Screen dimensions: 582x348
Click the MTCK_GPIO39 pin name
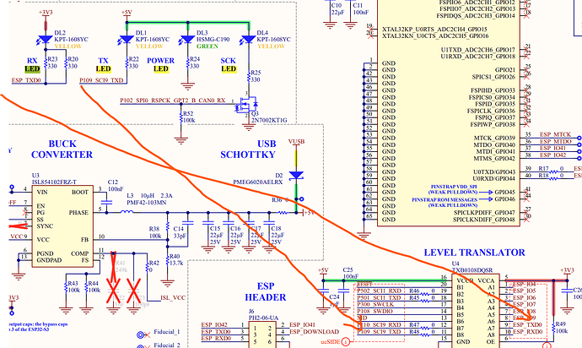494,138
